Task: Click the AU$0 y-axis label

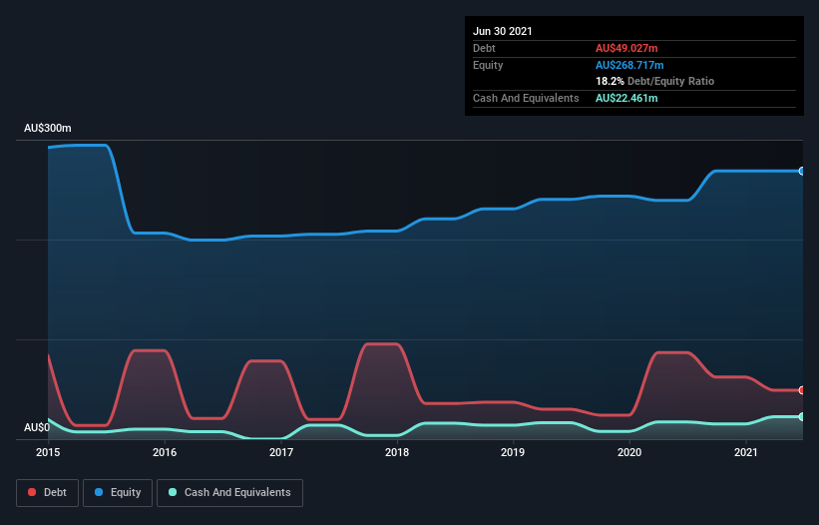Action: [x=37, y=427]
